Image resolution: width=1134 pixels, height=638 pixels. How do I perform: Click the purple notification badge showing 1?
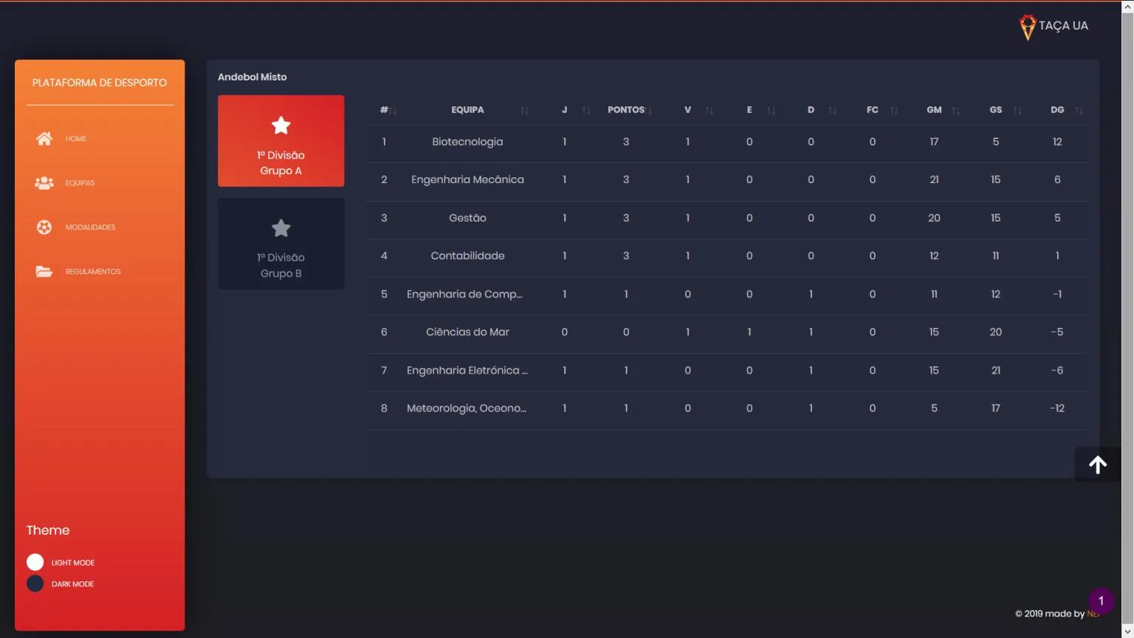coord(1101,601)
